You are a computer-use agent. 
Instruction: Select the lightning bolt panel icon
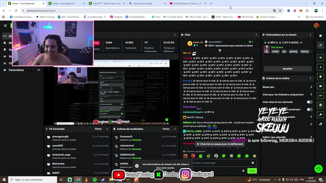tap(321, 67)
